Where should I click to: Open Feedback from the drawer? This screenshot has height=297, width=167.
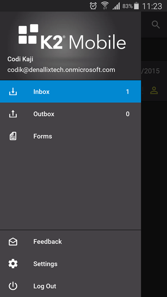tap(71, 242)
